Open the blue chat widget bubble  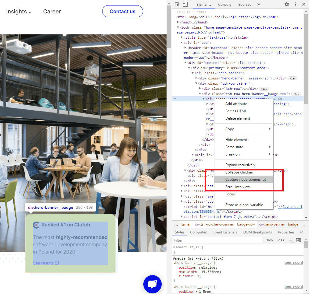[152, 284]
